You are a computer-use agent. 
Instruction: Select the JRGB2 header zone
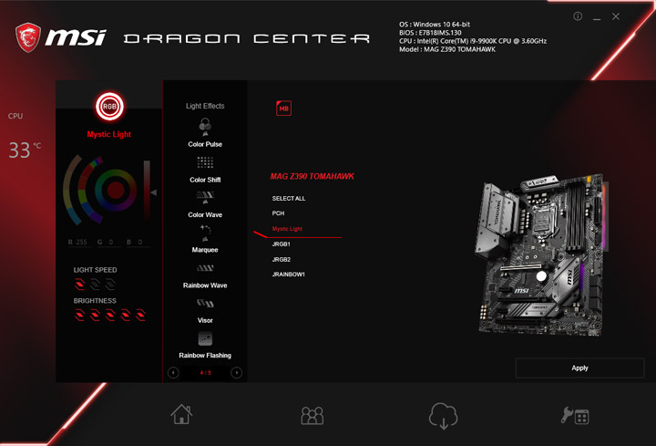tap(282, 260)
